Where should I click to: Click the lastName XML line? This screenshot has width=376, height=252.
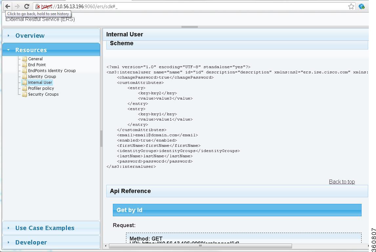[155, 156]
